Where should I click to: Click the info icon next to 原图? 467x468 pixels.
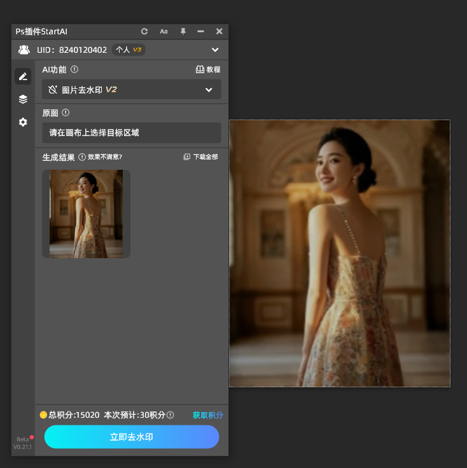pos(66,113)
